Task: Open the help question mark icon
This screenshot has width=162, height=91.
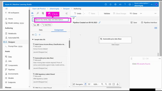Action: point(125,5)
